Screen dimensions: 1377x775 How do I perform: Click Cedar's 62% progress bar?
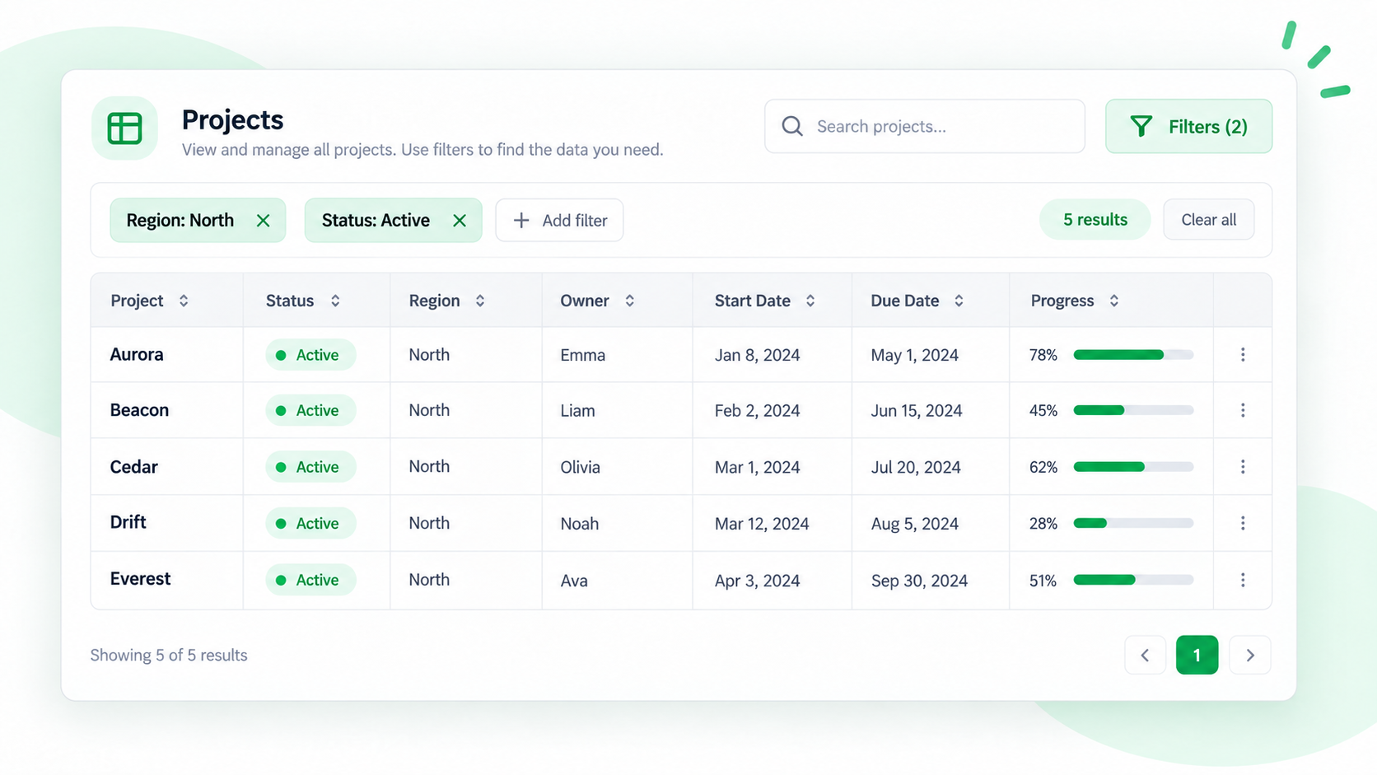[1133, 467]
